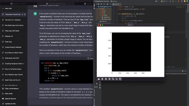Open the PyCharm user account avatar
The height and width of the screenshot is (106, 189).
[x=185, y=1]
